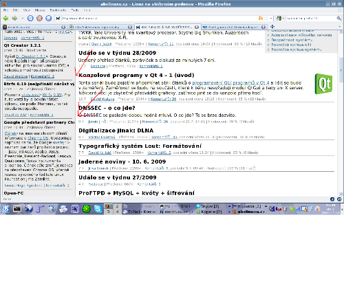Launch the music note player icon
The image size is (344, 301).
tap(41, 209)
